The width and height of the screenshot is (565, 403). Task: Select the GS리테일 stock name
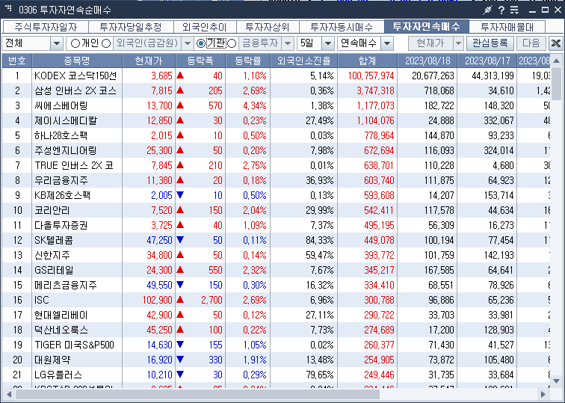(x=54, y=270)
